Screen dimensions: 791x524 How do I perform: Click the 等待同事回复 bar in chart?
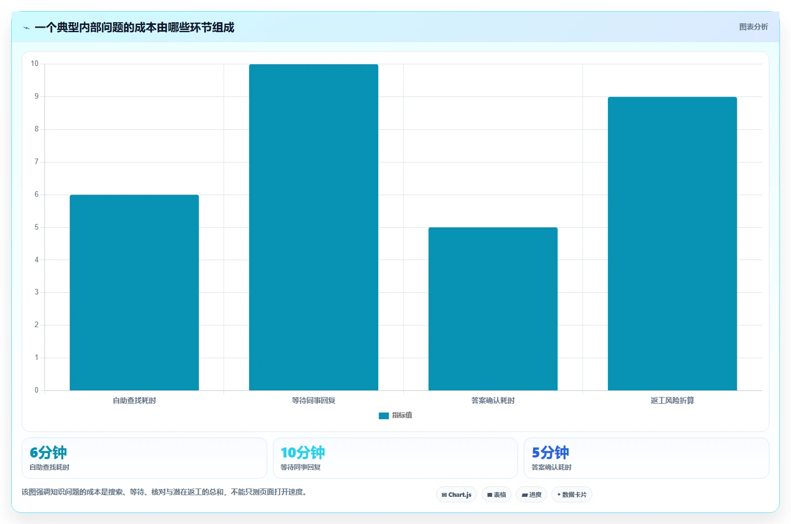313,227
